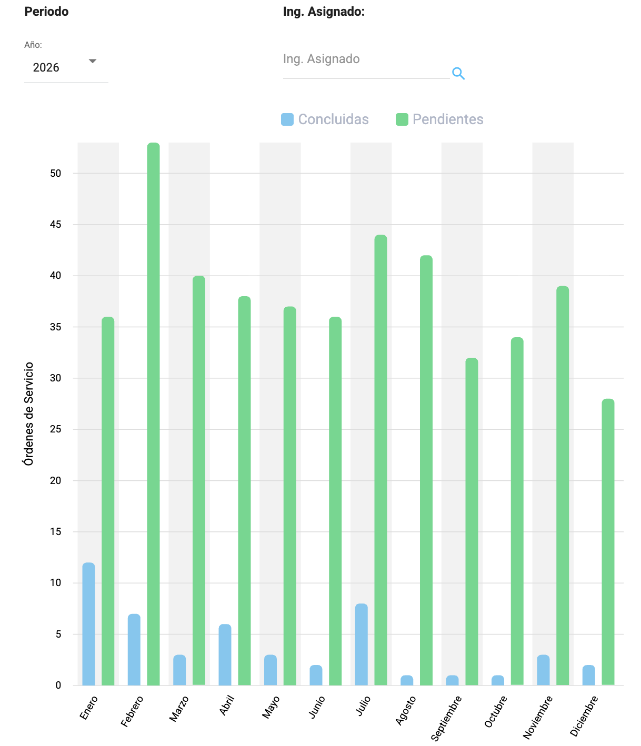
Task: Click the Noviembre axis label
Action: pos(538,717)
